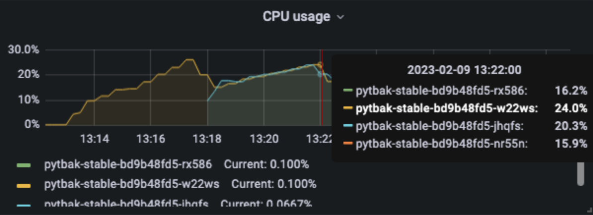Open the CPU usage panel title menu
593x215 pixels.
pyautogui.click(x=296, y=17)
